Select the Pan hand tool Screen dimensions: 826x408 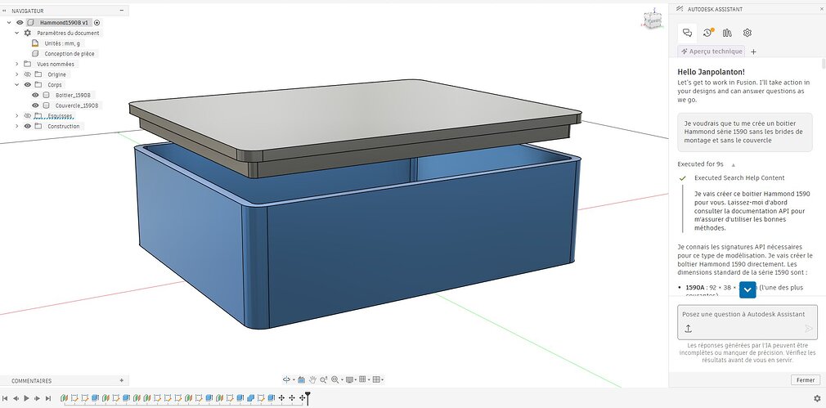[312, 379]
